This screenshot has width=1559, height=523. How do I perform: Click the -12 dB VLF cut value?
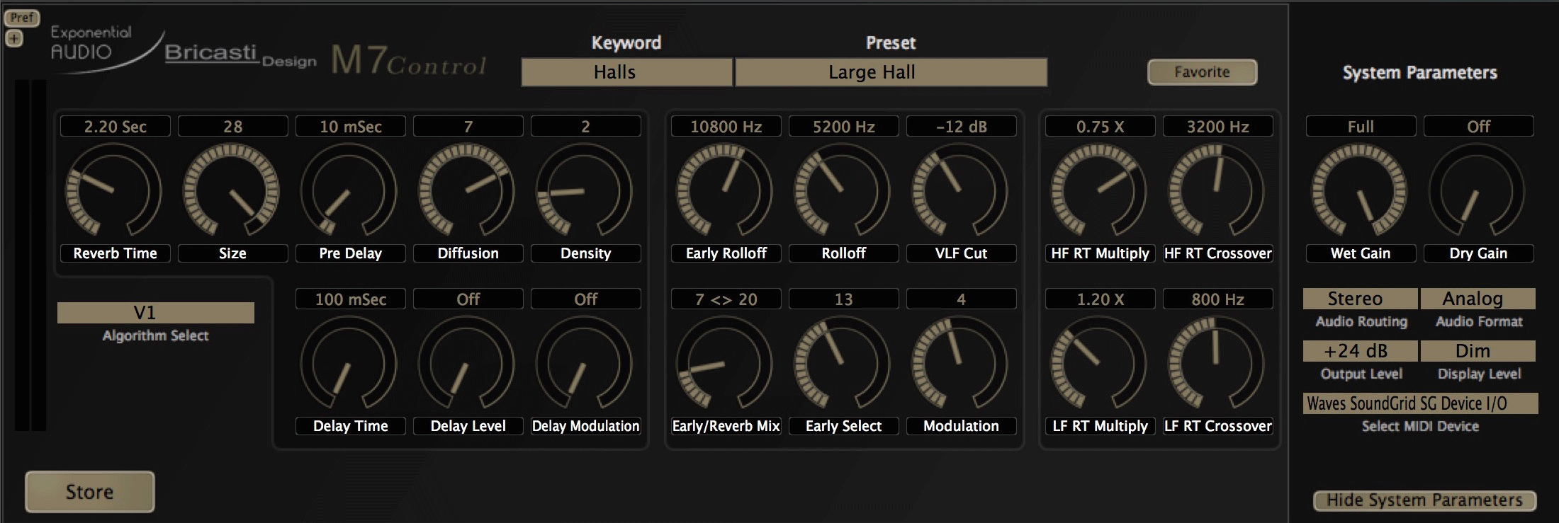[962, 127]
